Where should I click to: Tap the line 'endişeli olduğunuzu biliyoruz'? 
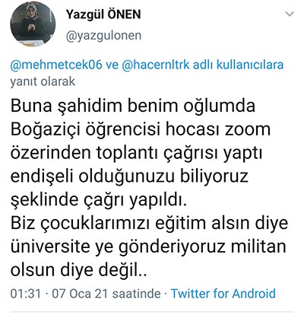(x=129, y=177)
